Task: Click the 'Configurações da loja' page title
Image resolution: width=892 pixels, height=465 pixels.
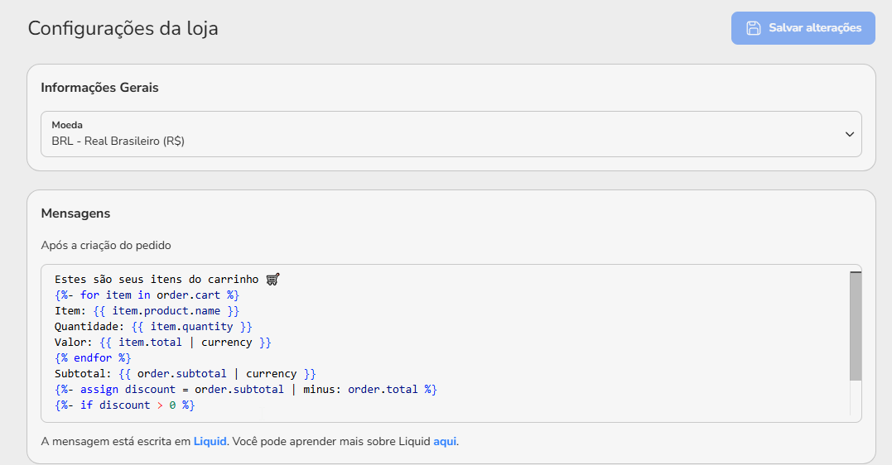Action: (x=123, y=28)
